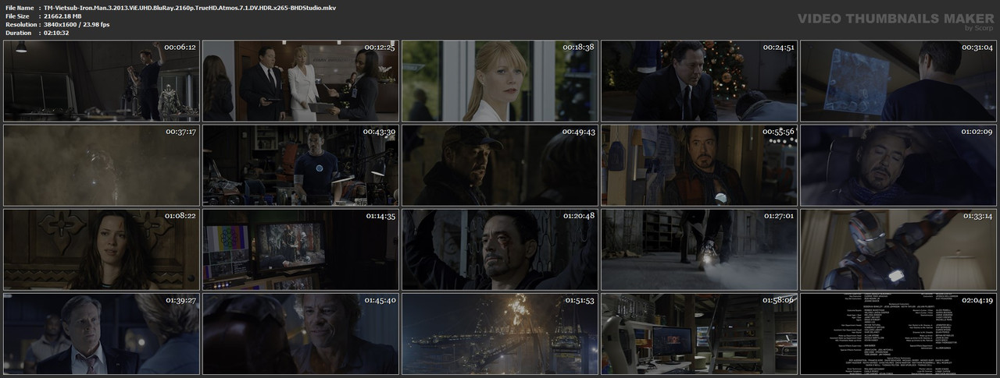
Task: Select the thumbnail at 00:24:51
Action: click(x=698, y=80)
